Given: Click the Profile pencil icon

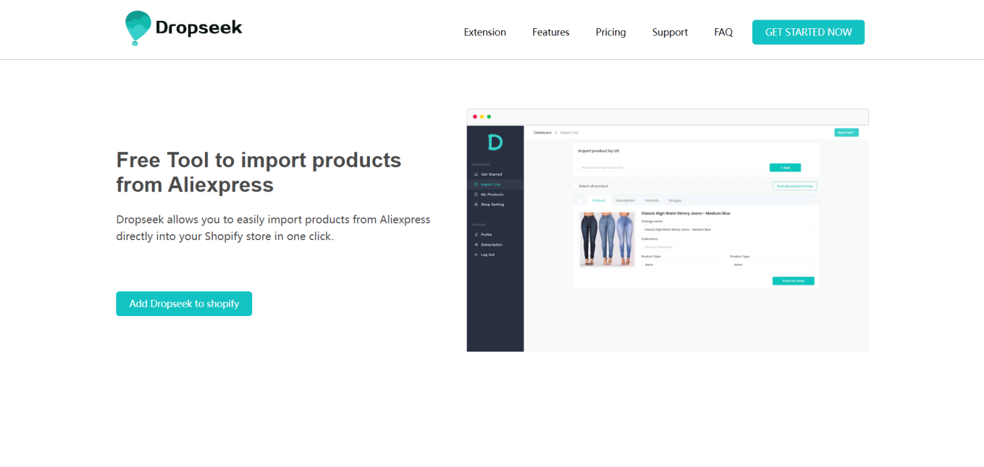Looking at the screenshot, I should 475,235.
